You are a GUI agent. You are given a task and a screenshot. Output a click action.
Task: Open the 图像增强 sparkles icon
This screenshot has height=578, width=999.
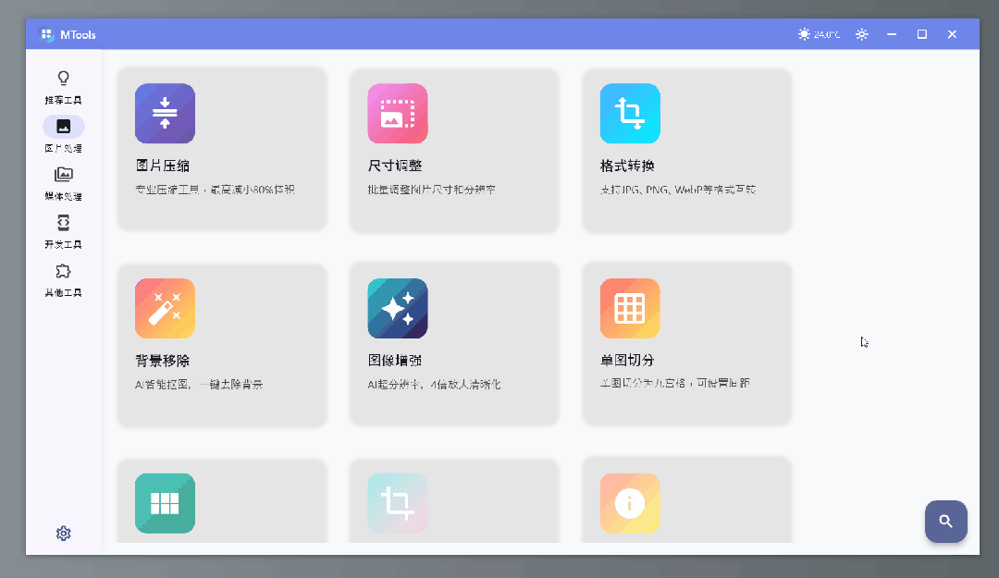tap(398, 309)
